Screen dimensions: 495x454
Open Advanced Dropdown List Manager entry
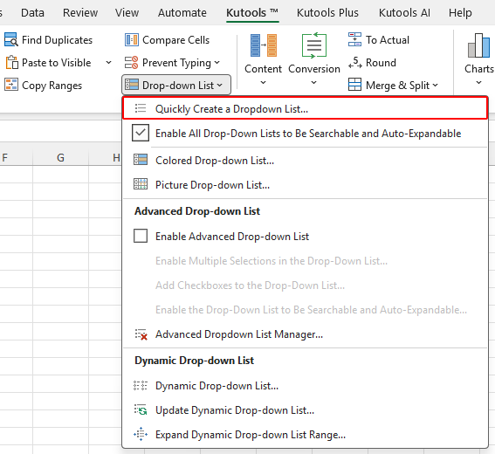305,334
